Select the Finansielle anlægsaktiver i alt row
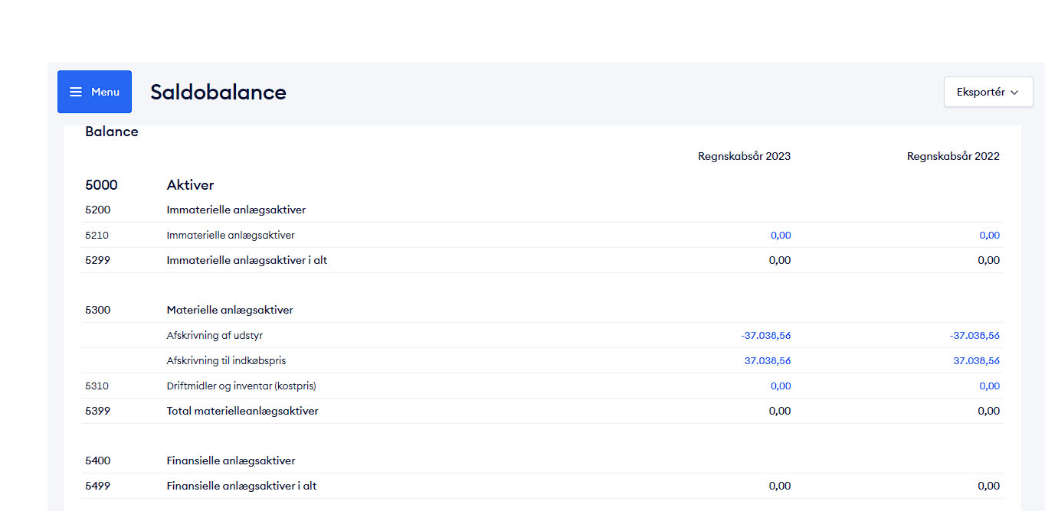1045x511 pixels. click(241, 487)
